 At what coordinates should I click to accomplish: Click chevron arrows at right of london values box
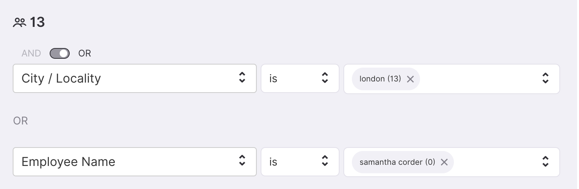(x=546, y=78)
